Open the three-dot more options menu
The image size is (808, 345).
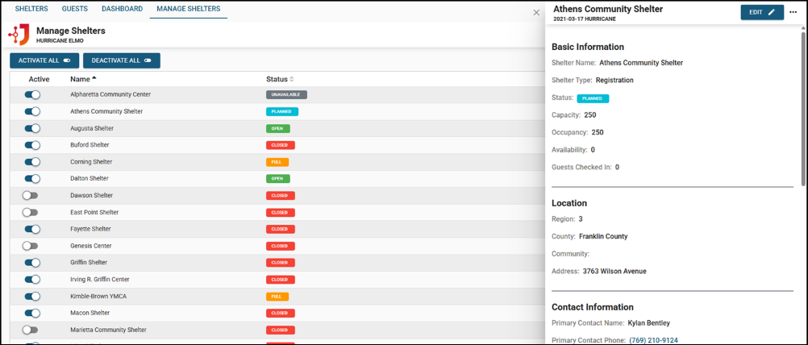(x=793, y=12)
